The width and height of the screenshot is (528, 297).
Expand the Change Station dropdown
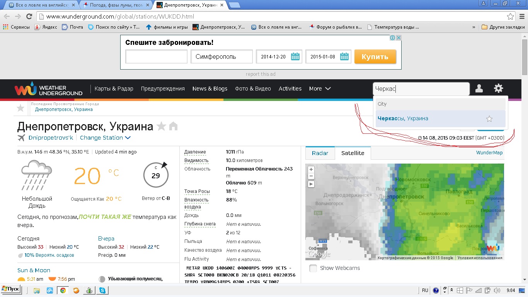105,138
